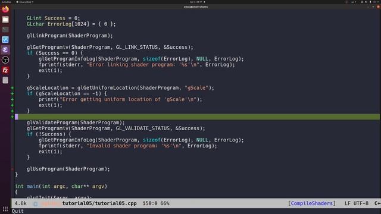Click the C++ major mode indicator
Viewport: 381px width, 214px height.
pyautogui.click(x=377, y=203)
